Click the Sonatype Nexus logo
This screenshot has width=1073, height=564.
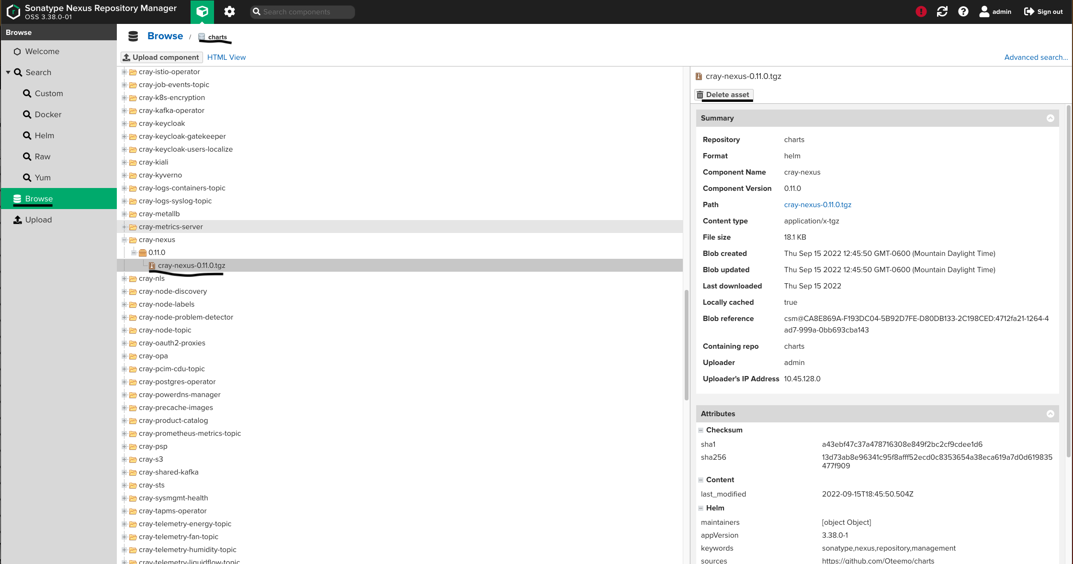coord(13,11)
